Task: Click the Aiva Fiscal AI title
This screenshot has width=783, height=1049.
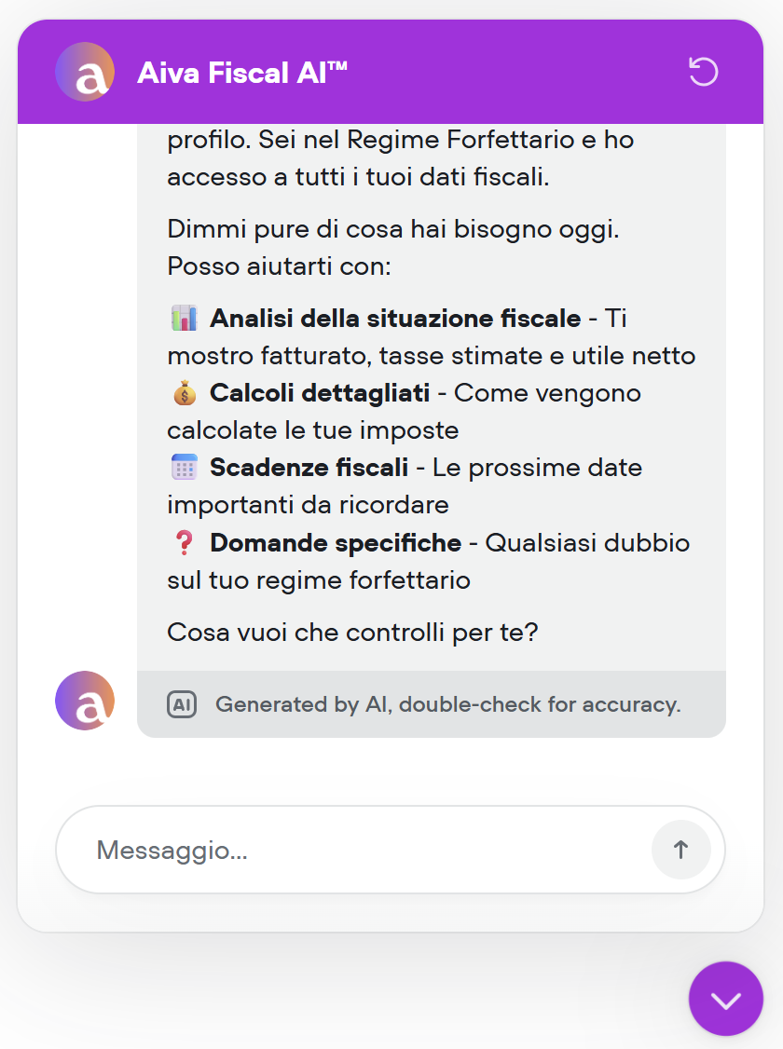Action: (241, 72)
